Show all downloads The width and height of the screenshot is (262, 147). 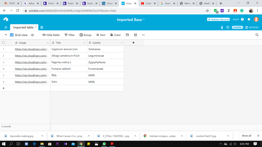[246, 136]
